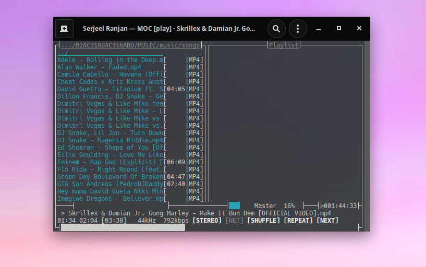
Task: Select the Playlist panel title
Action: (x=284, y=45)
